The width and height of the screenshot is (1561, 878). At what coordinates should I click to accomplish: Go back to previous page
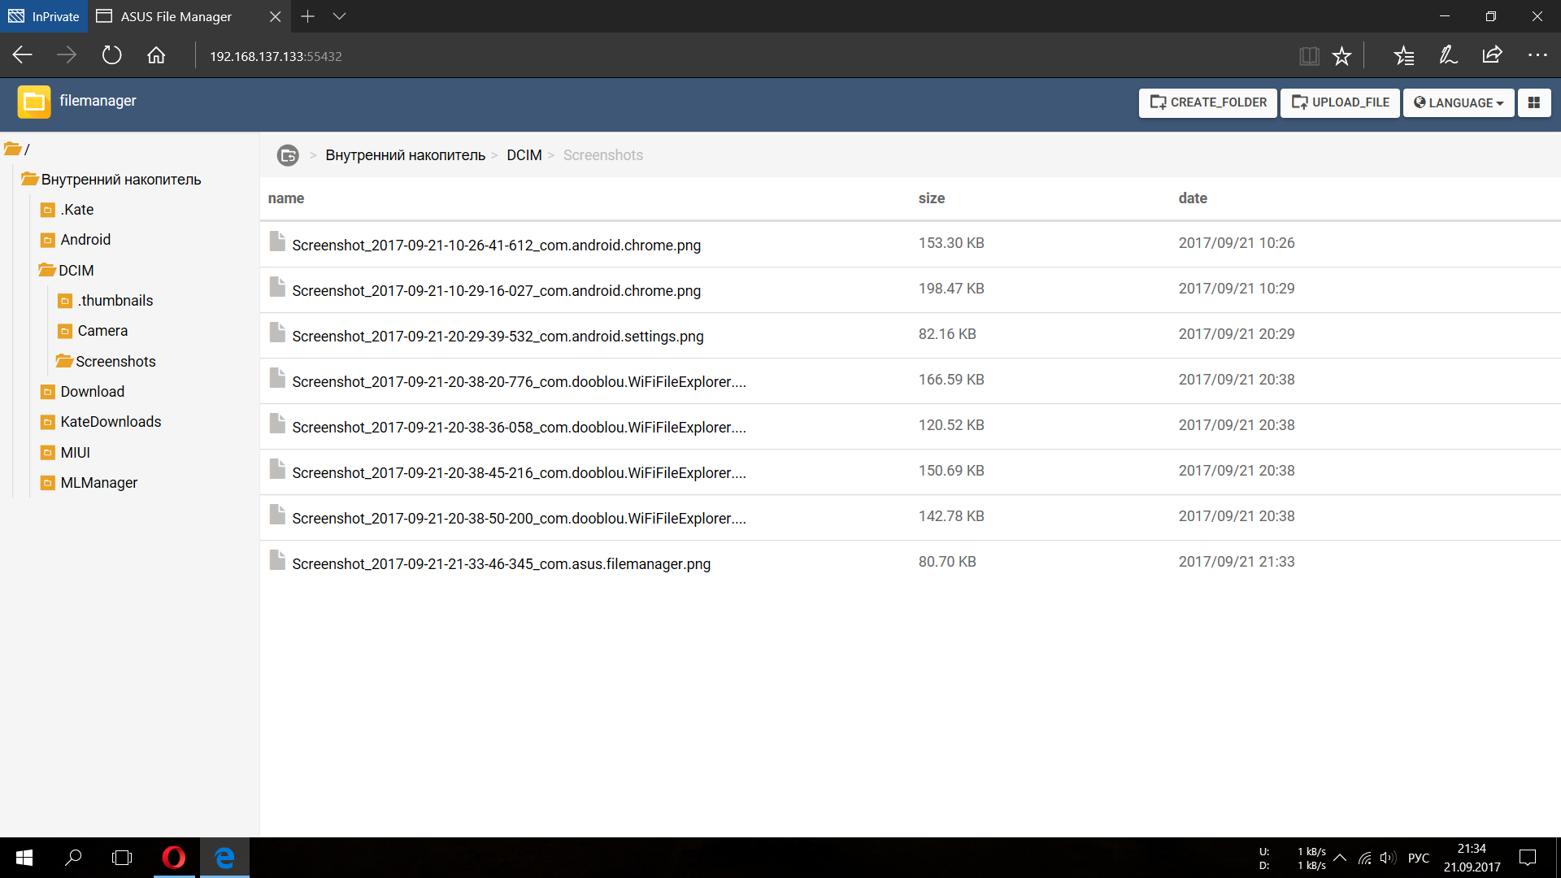pyautogui.click(x=22, y=55)
